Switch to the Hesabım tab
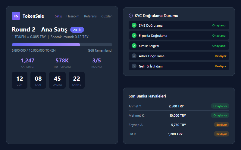Viewport: 241px width, 150px height. (x=73, y=16)
